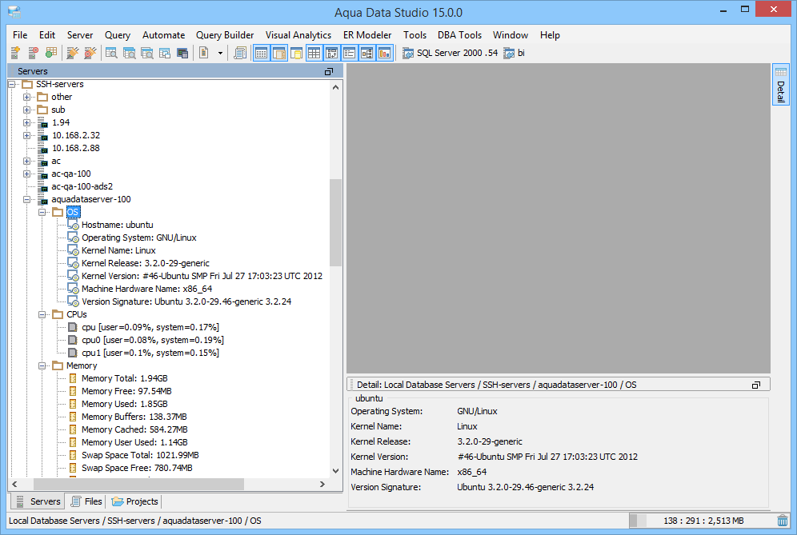Click the table with cascading windows icon
797x535 pixels.
coord(165,53)
